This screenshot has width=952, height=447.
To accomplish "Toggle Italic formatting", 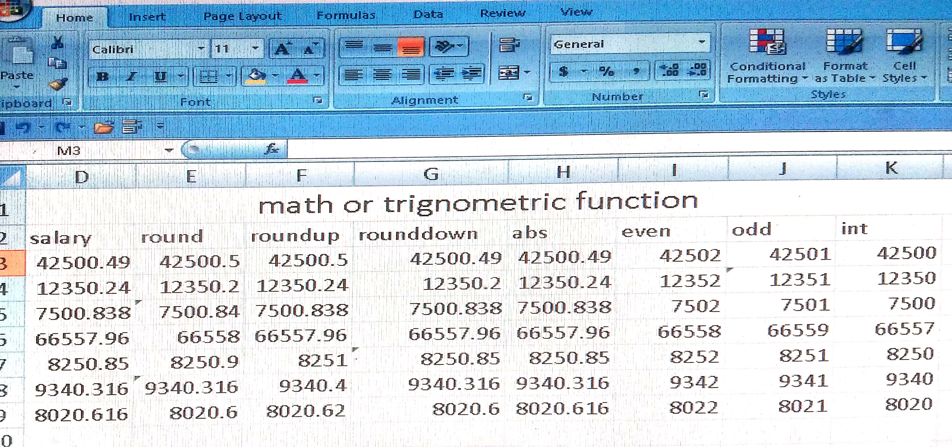I will (x=131, y=77).
